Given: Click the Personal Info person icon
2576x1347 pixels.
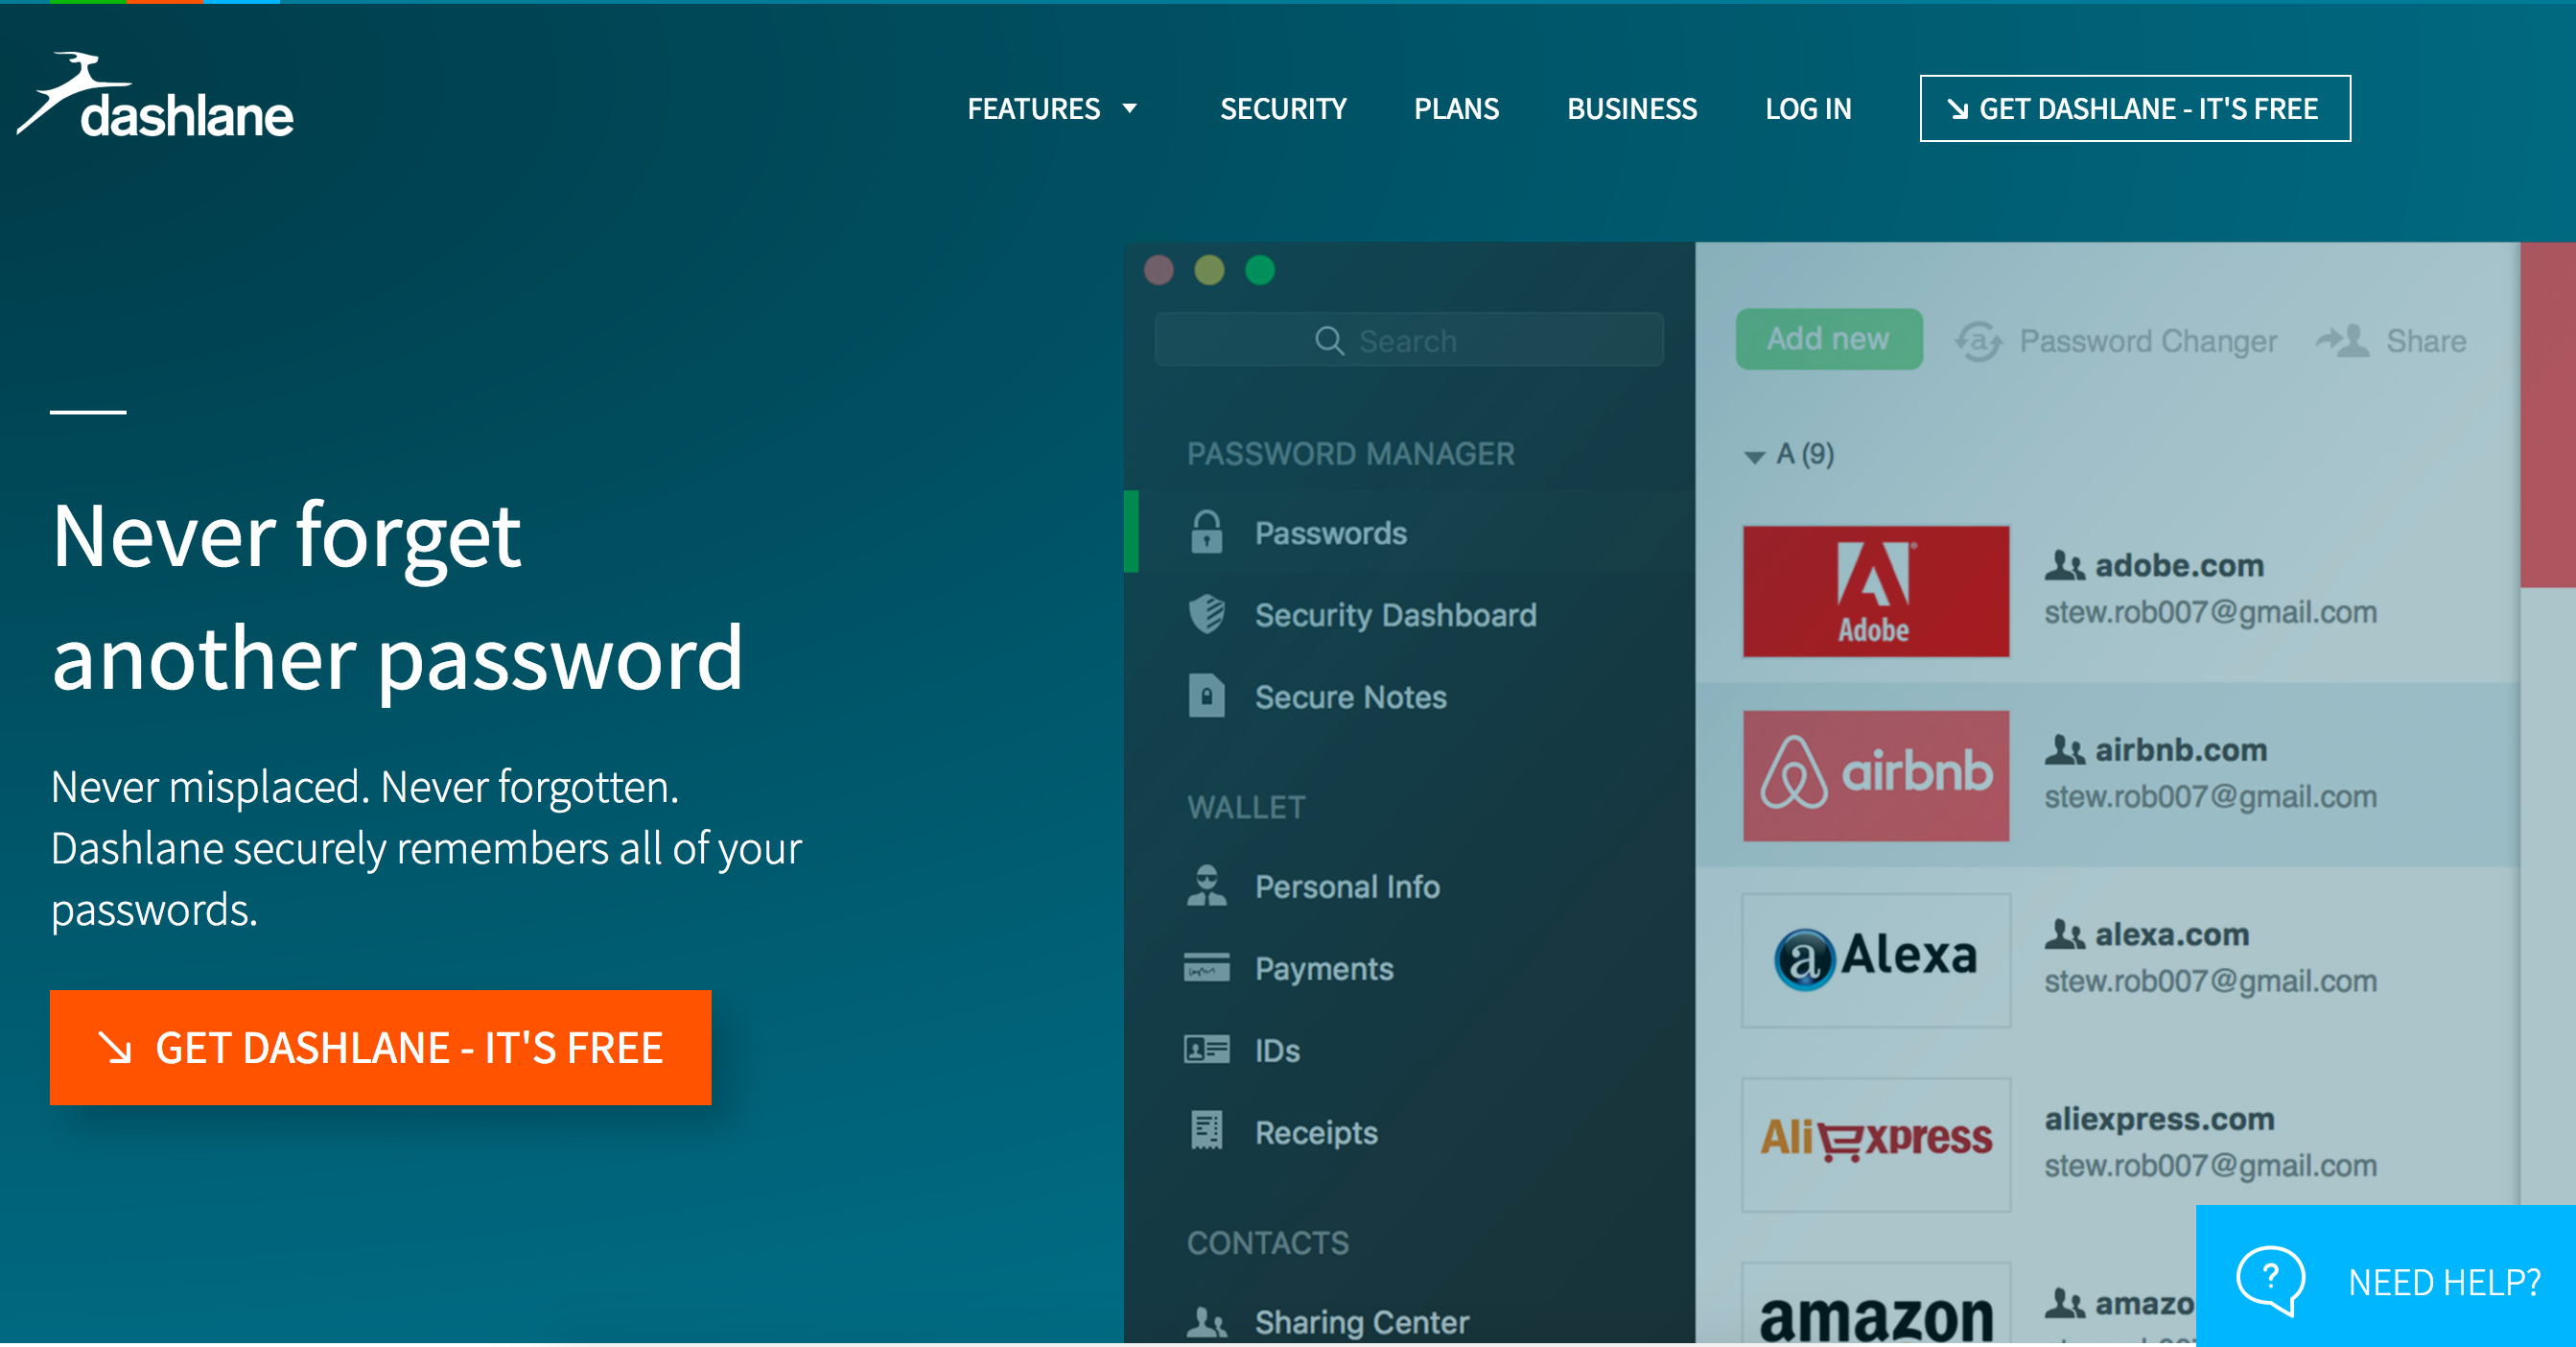Looking at the screenshot, I should click(1206, 886).
